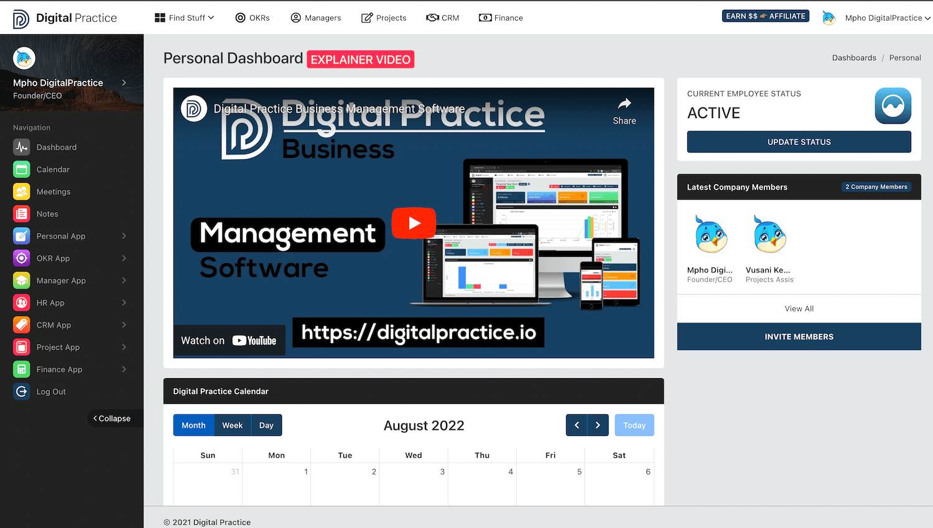Click the top-right user avatar bird icon
This screenshot has height=528, width=933.
point(829,18)
